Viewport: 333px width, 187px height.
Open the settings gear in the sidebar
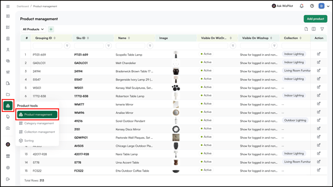8,168
